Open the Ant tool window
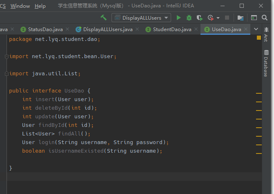 (x=266, y=34)
